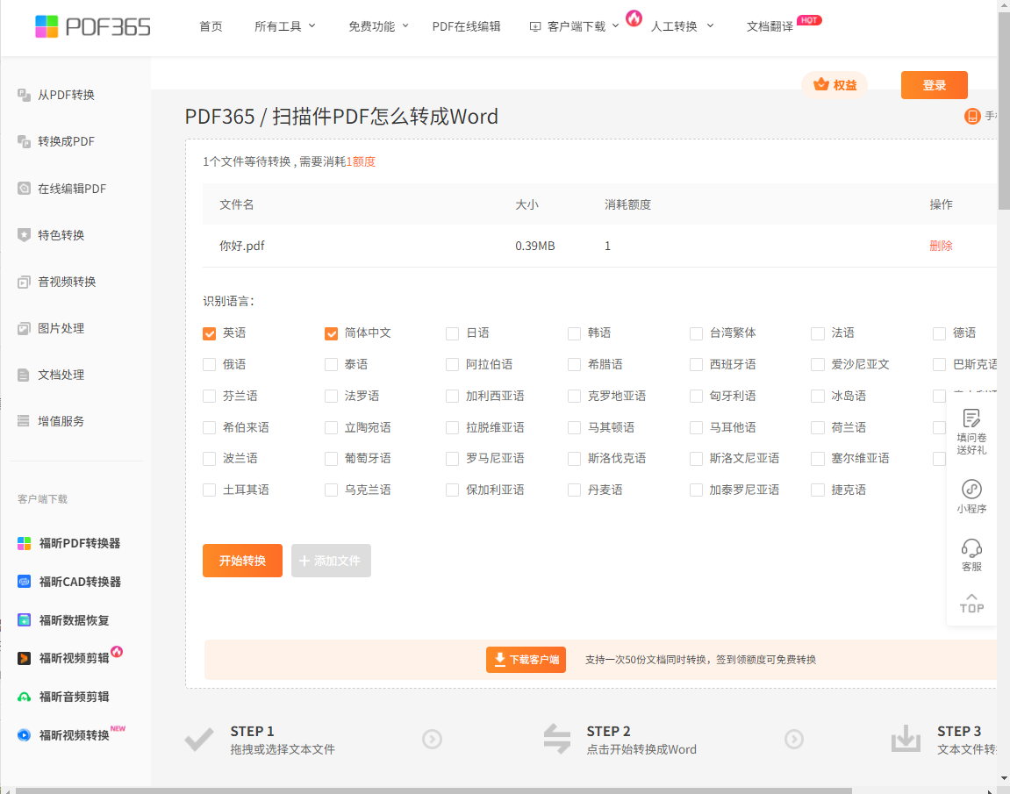Open the 人工转换 menu label

pyautogui.click(x=674, y=26)
